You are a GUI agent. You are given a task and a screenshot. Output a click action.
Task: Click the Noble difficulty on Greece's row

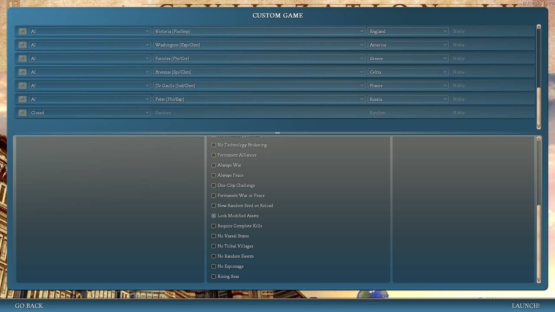click(459, 58)
